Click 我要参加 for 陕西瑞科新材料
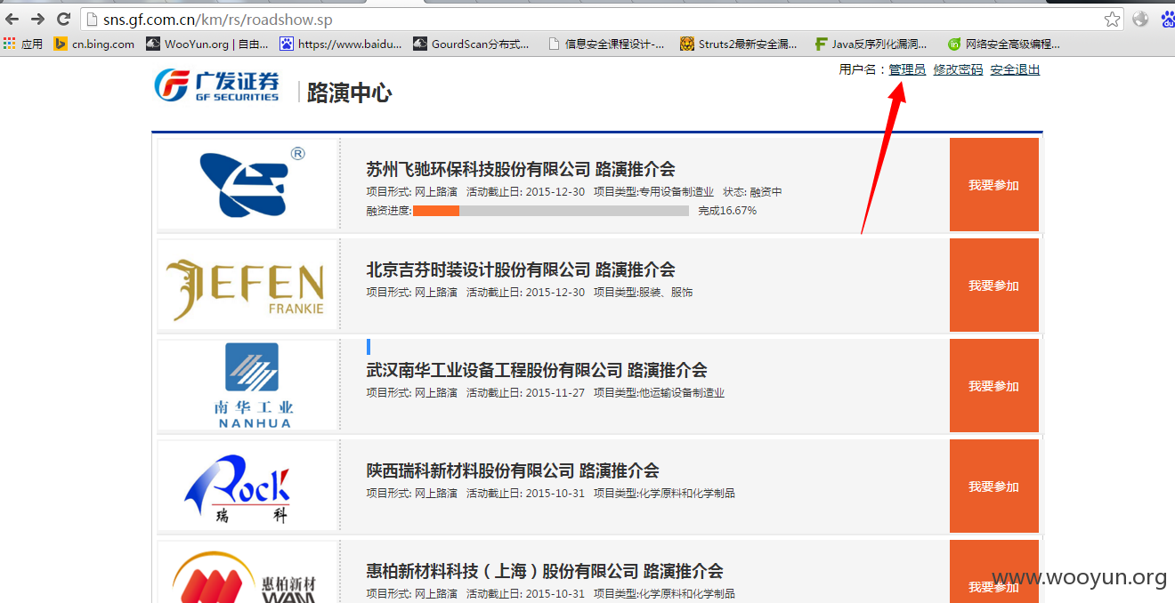This screenshot has width=1175, height=603. coord(993,486)
